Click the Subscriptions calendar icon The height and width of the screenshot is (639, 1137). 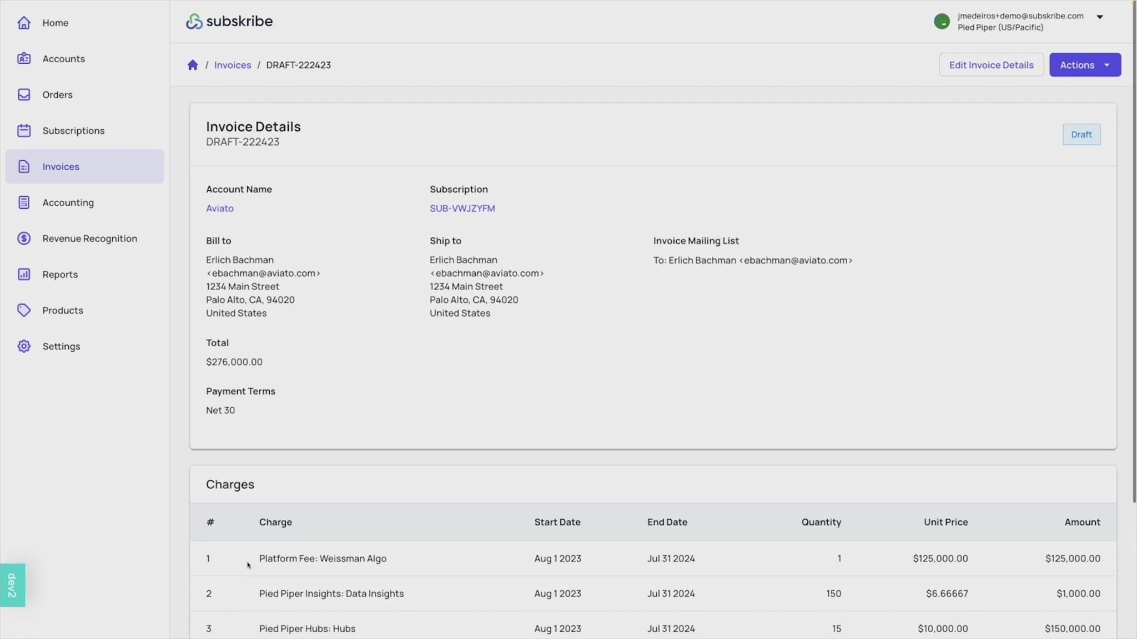click(24, 131)
